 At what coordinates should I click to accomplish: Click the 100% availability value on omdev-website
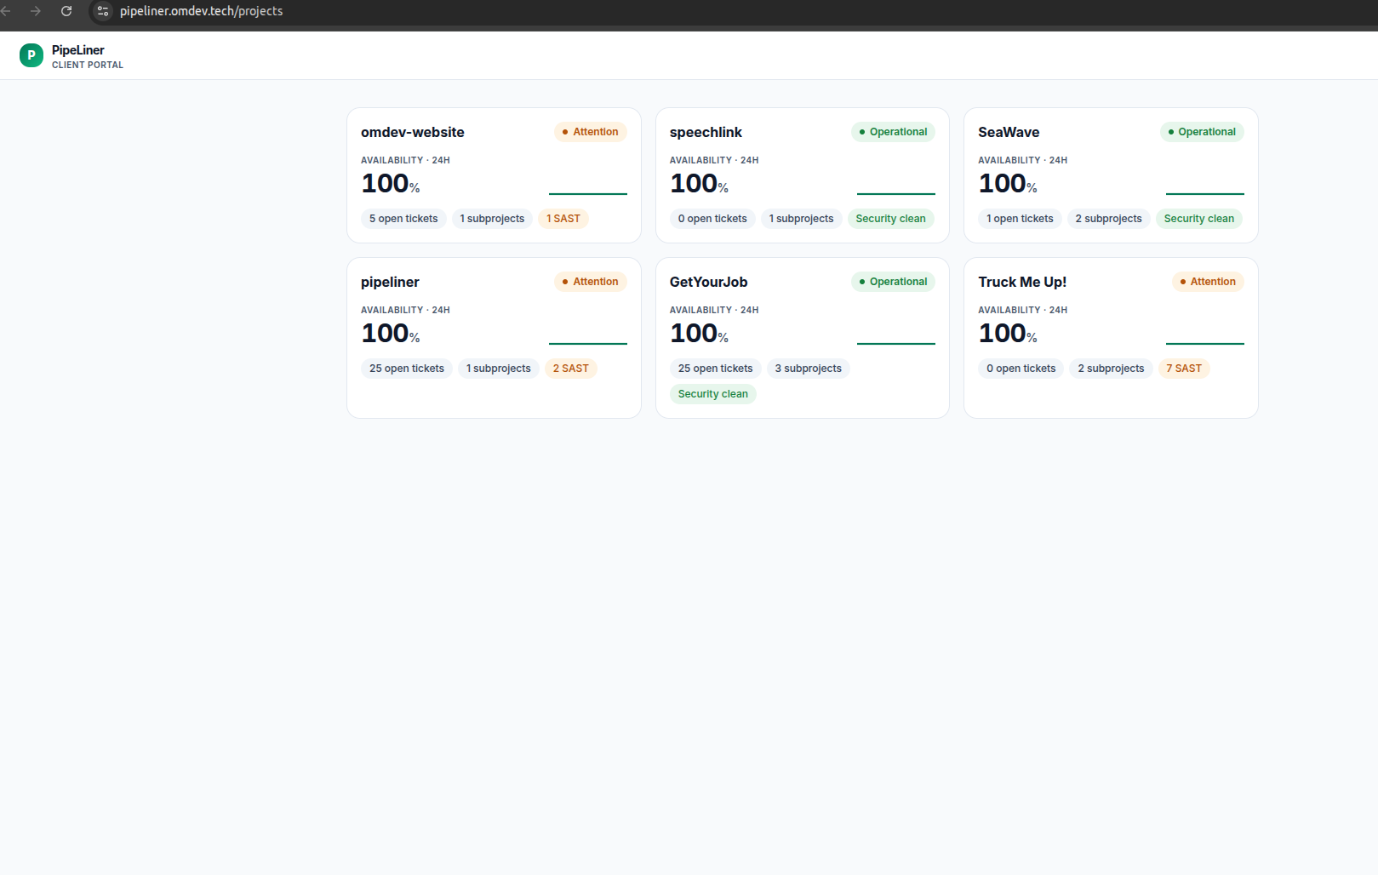[x=391, y=184]
